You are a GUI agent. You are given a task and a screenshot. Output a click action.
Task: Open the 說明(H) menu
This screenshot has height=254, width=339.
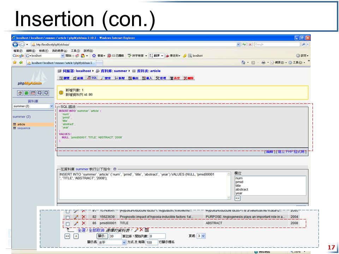pos(88,51)
